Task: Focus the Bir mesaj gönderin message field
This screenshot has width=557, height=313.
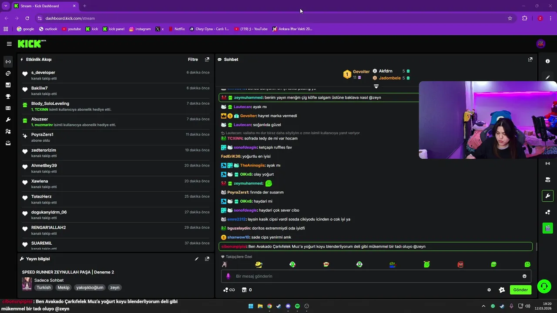Action: [376, 276]
